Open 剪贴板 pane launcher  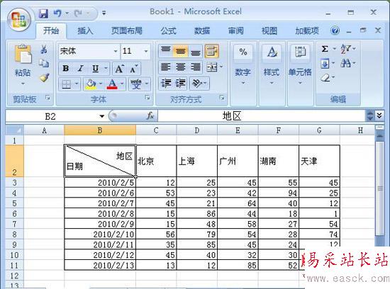(x=48, y=98)
